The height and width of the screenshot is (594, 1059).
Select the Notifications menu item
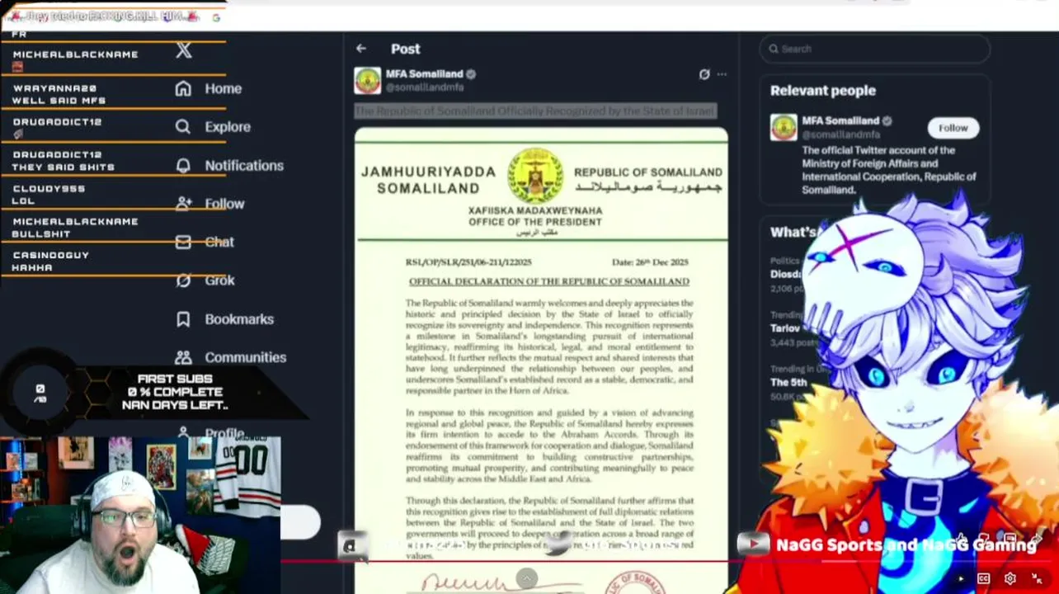[244, 165]
